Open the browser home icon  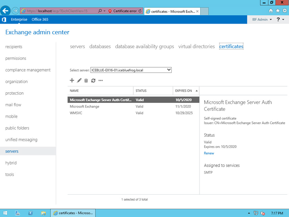point(270,11)
